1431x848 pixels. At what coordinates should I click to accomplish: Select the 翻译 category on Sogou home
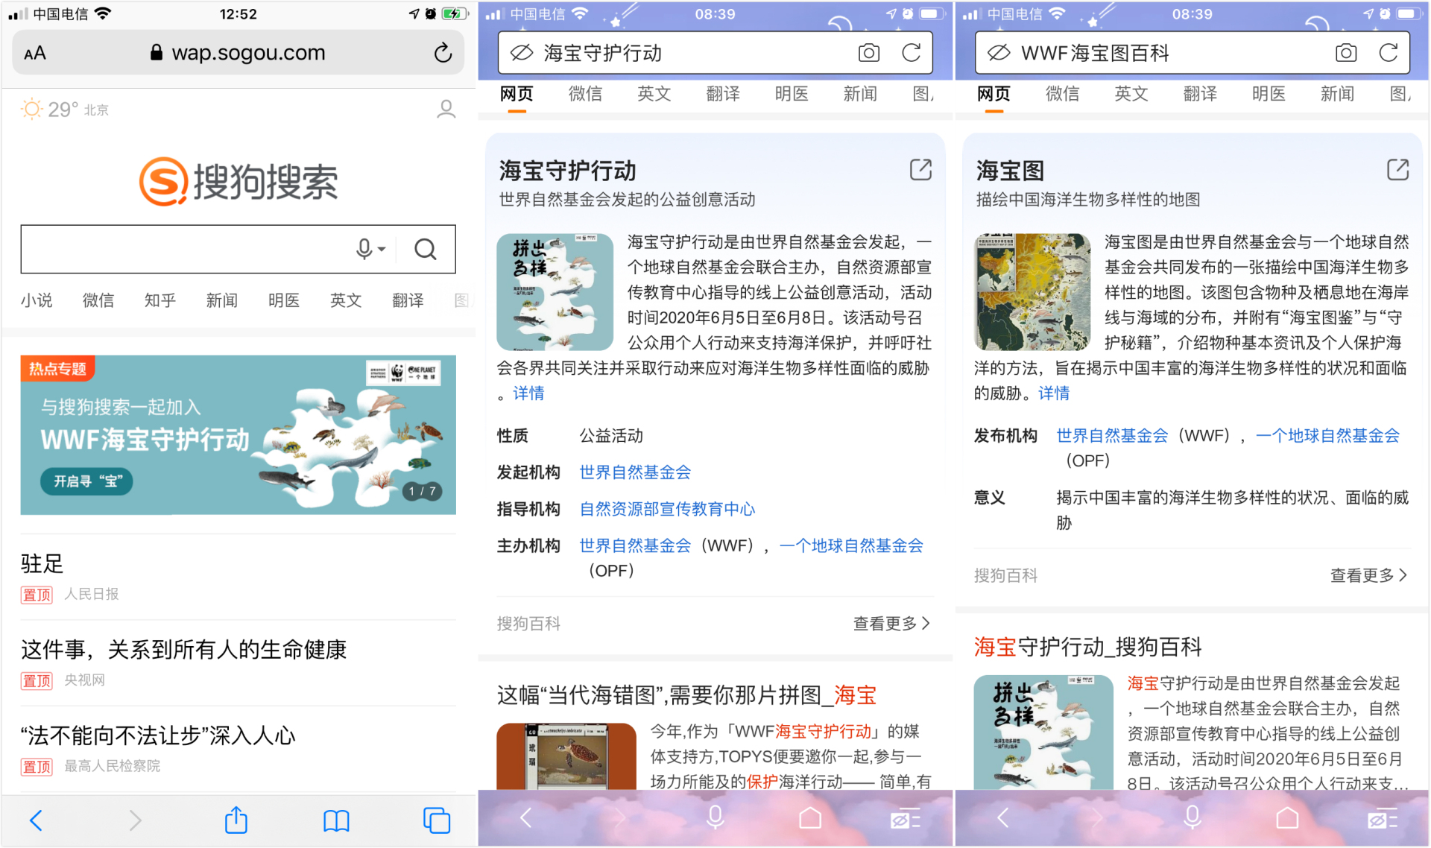point(408,300)
